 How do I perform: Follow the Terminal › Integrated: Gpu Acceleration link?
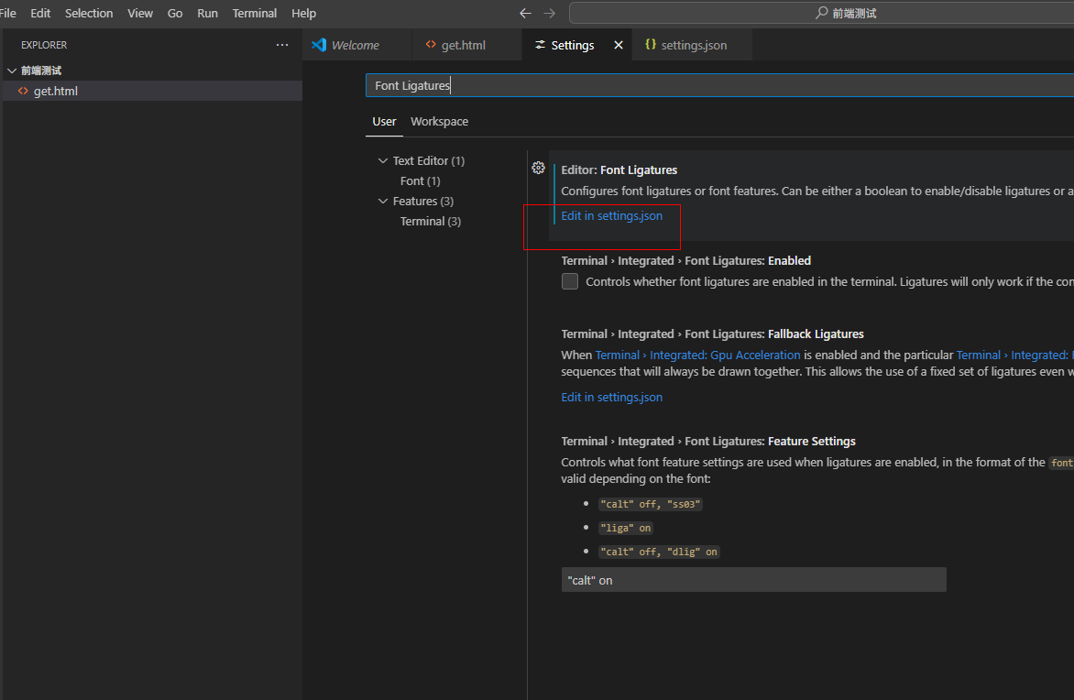tap(698, 355)
